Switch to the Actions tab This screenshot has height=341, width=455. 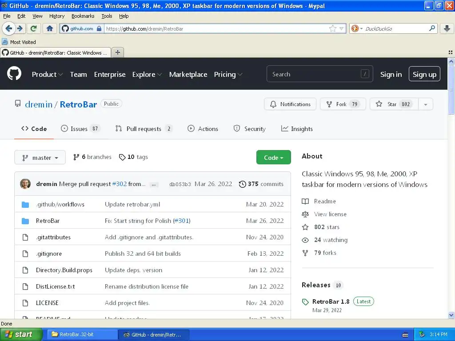tap(203, 129)
